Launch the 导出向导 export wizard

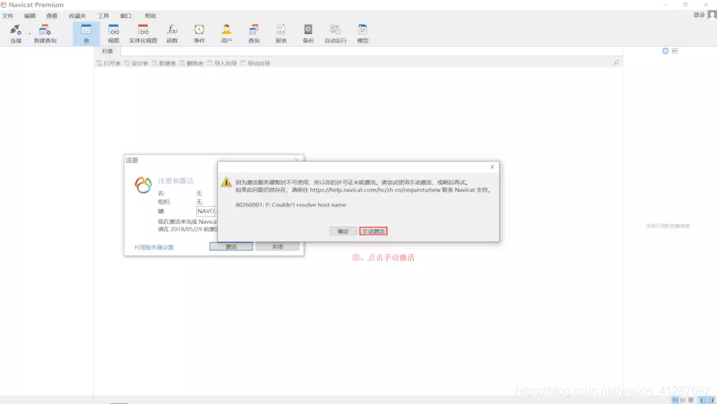tap(255, 63)
